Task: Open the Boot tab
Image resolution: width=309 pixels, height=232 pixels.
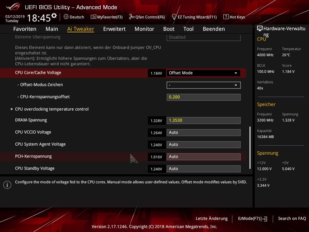Action: coord(169,29)
